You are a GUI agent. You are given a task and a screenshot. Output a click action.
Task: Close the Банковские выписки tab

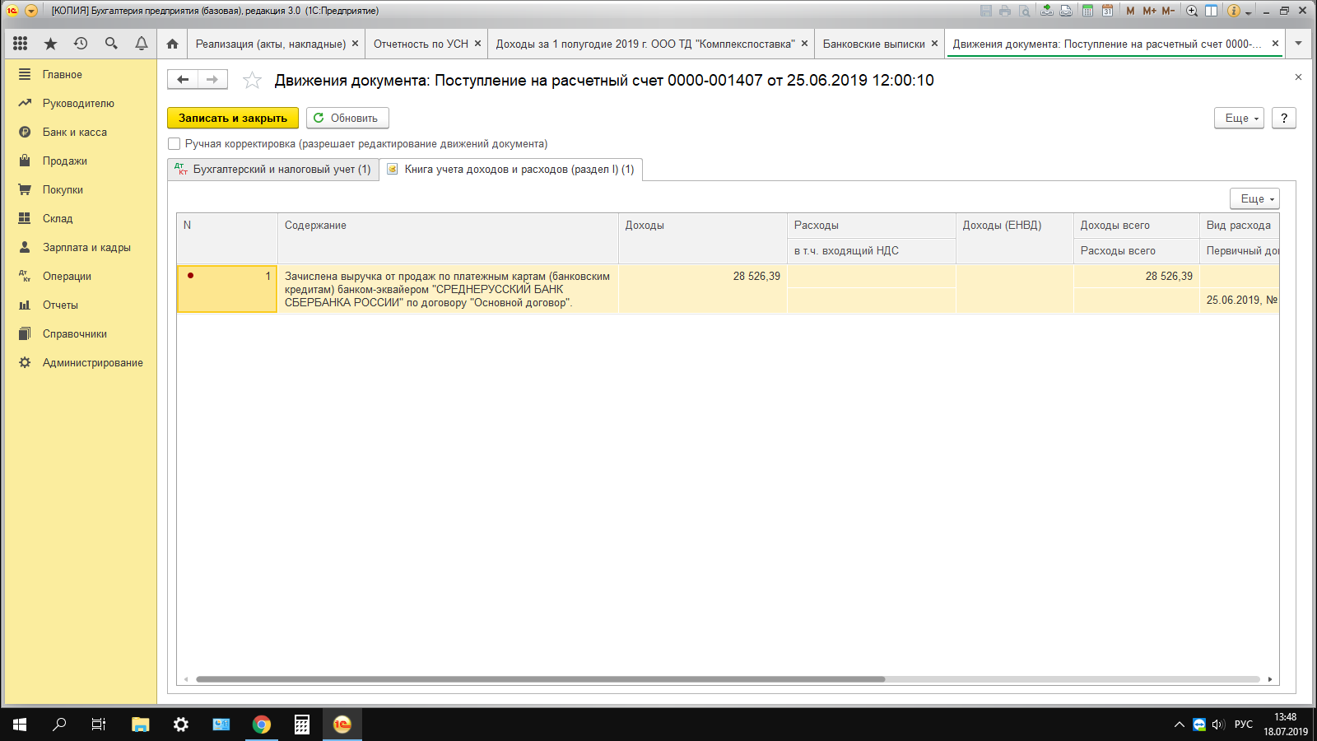[934, 44]
